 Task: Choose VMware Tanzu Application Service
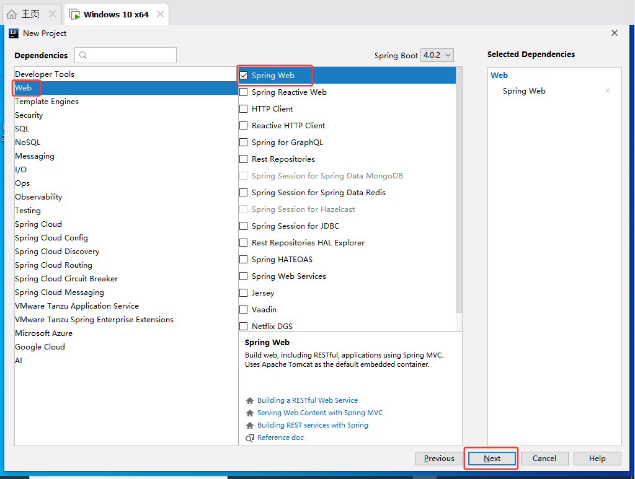coord(126,306)
